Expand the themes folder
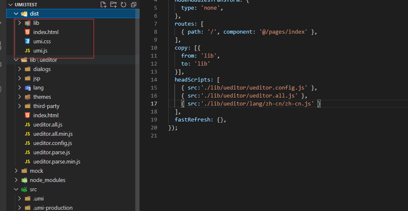 (19, 97)
